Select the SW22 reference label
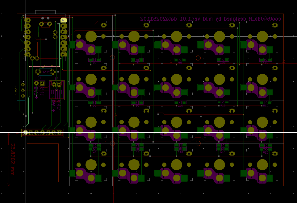The image size is (297, 203). 16,90
